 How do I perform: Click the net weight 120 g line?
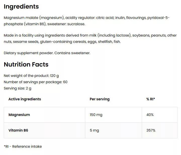tap(31, 76)
